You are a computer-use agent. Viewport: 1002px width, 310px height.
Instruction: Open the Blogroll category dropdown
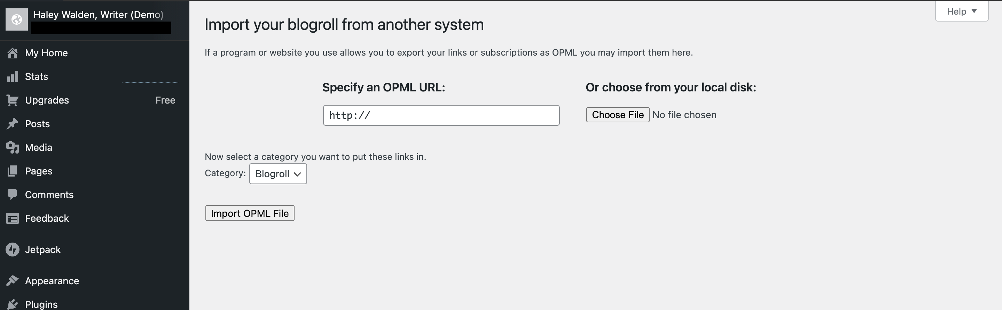click(x=278, y=174)
